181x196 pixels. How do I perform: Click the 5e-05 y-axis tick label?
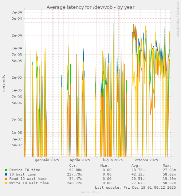click(x=17, y=61)
